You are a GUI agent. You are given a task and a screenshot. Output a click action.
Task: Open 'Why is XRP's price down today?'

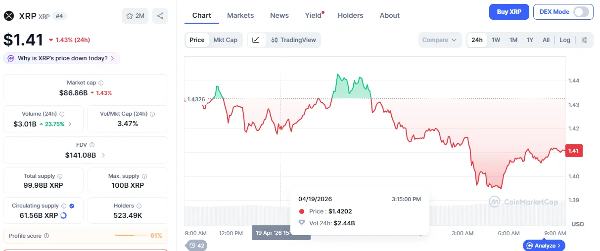coord(62,58)
